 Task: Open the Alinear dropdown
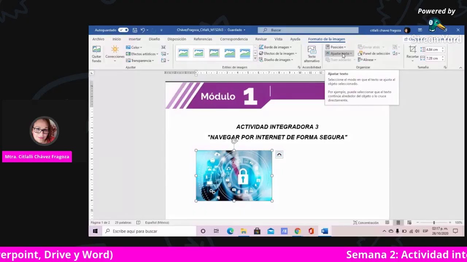[367, 60]
